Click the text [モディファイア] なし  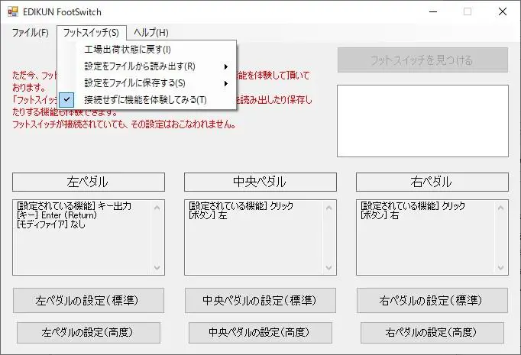pyautogui.click(x=51, y=224)
